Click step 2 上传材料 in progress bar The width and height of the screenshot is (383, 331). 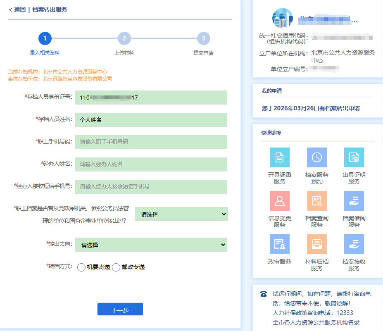pos(124,39)
